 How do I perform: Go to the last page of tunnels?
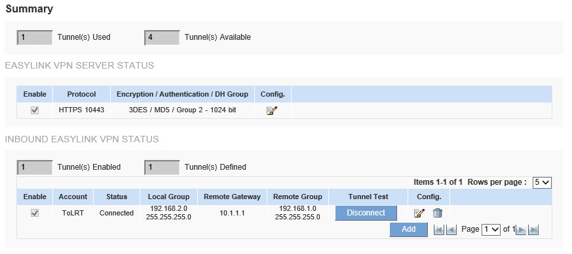point(533,230)
